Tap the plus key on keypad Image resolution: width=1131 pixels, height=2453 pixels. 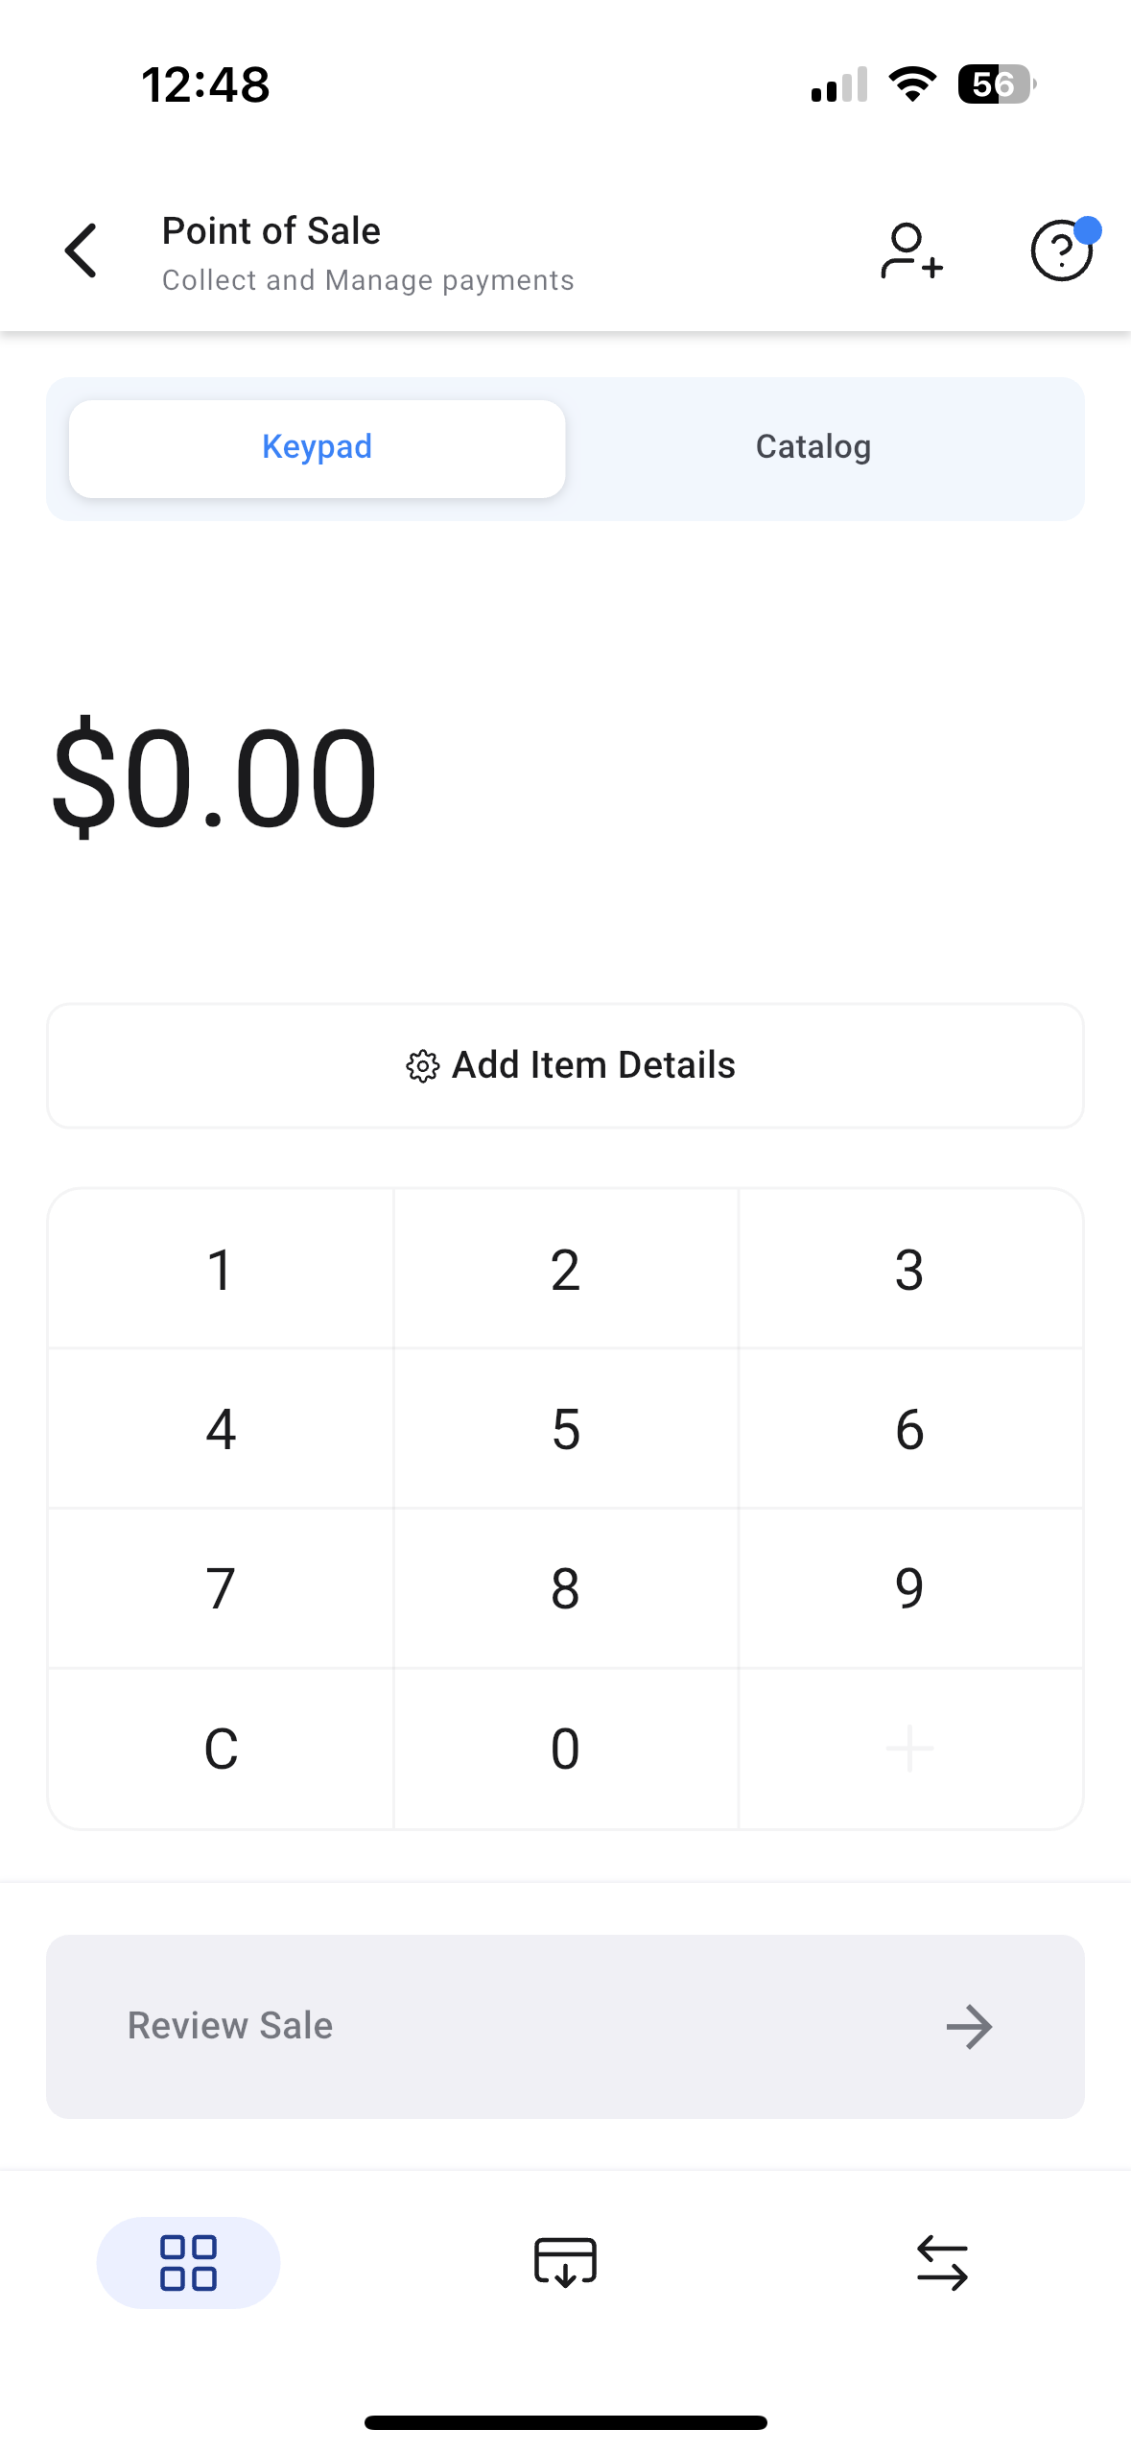click(x=909, y=1748)
